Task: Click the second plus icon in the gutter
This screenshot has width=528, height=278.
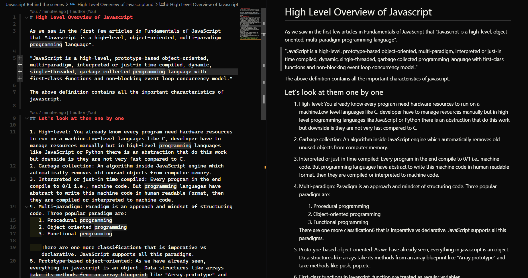Action: pos(20,65)
